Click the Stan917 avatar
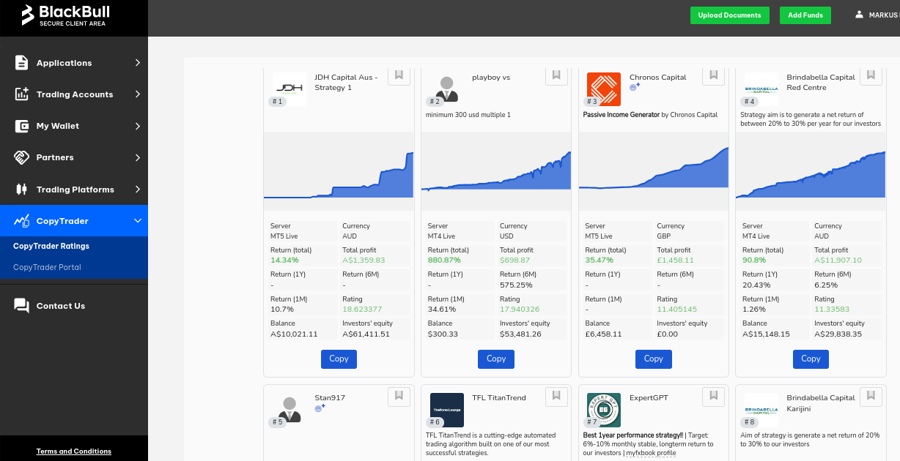This screenshot has width=900, height=461. [289, 410]
